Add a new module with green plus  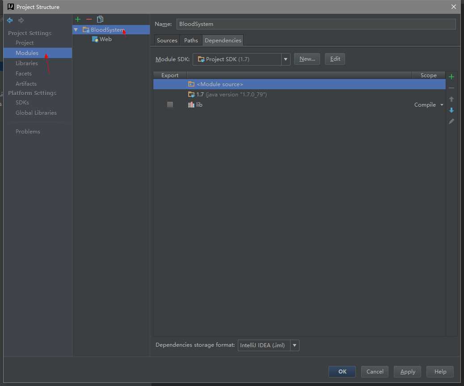click(x=78, y=20)
